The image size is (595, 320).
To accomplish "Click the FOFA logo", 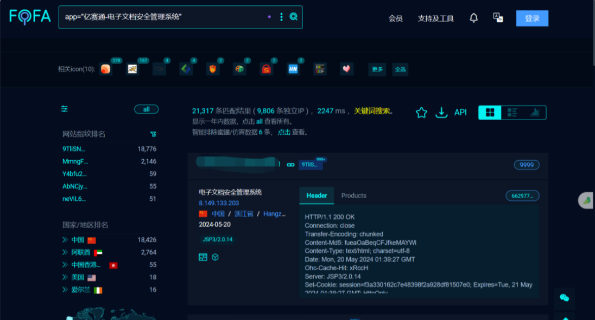I will click(30, 17).
